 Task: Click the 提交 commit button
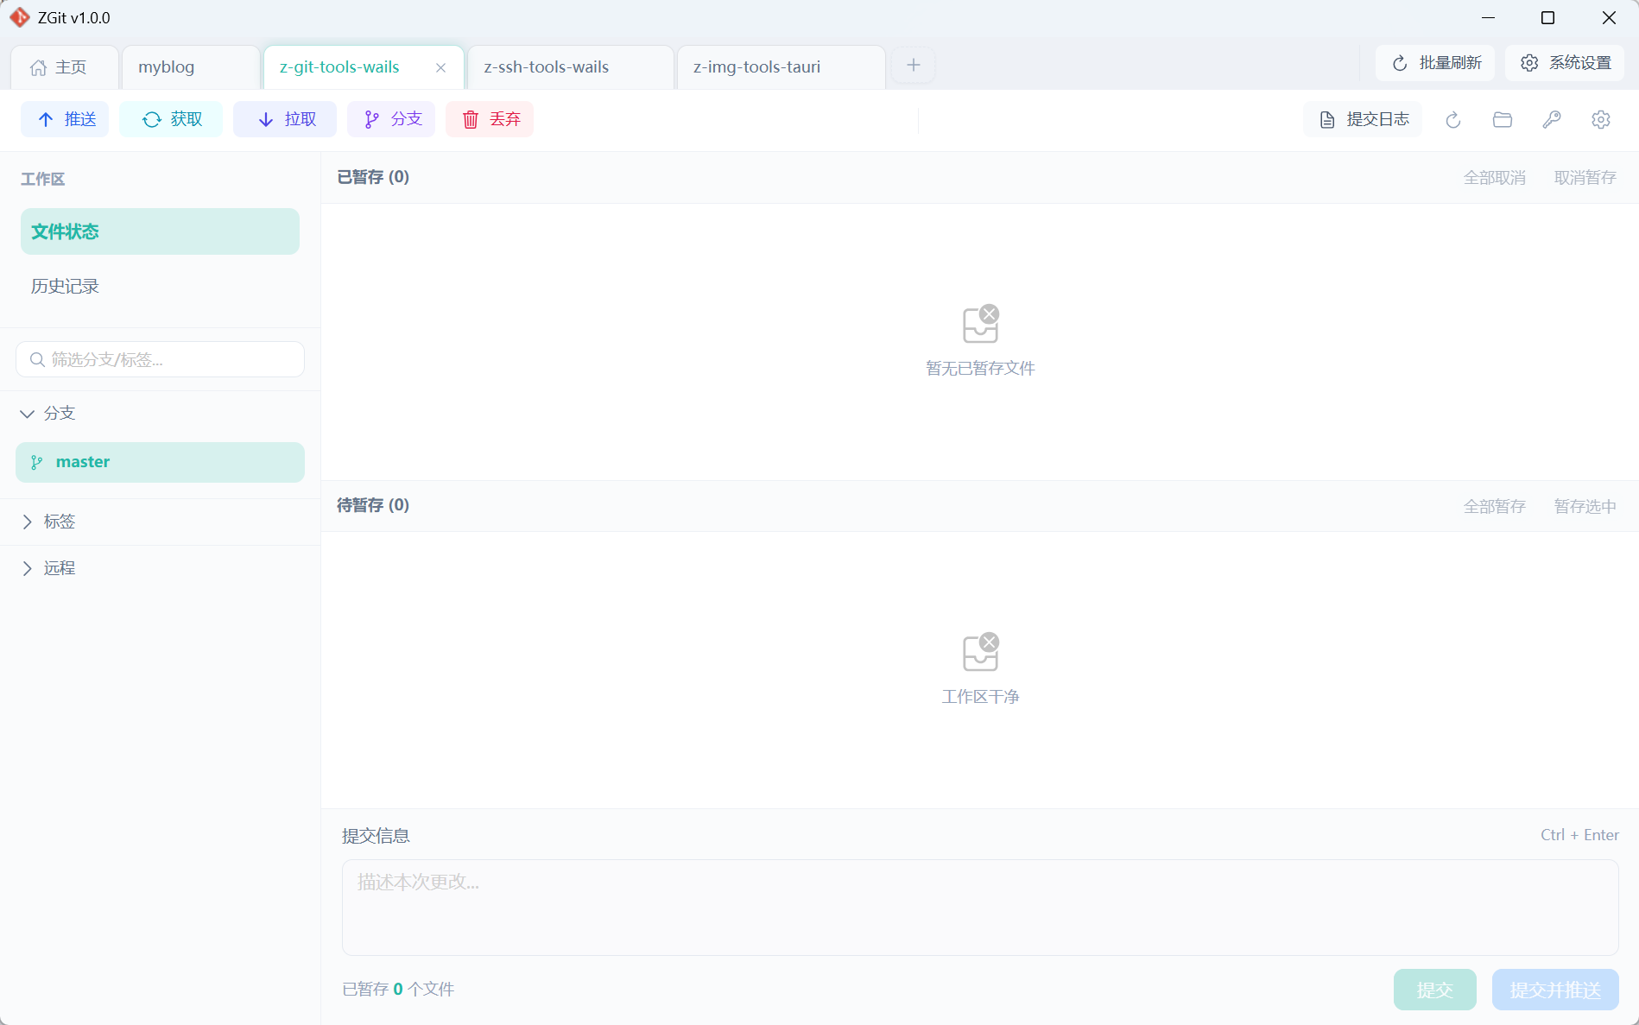tap(1435, 990)
